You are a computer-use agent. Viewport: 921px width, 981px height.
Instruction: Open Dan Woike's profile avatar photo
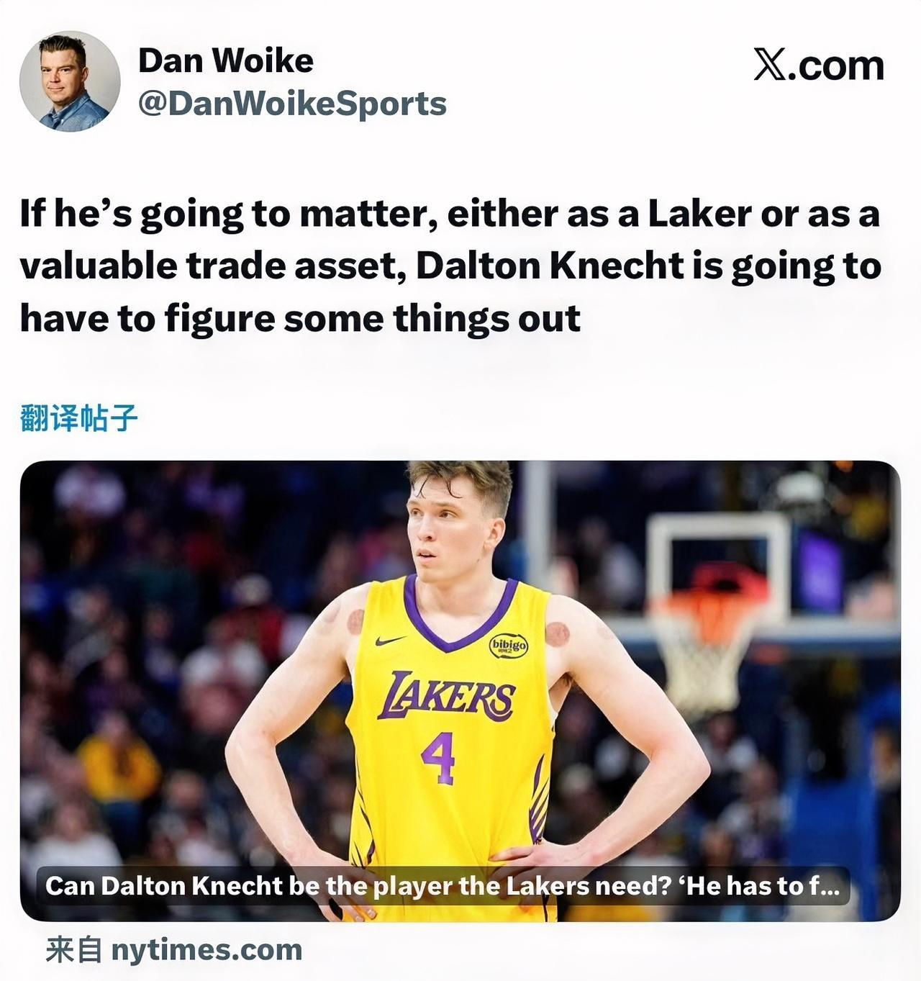[70, 81]
